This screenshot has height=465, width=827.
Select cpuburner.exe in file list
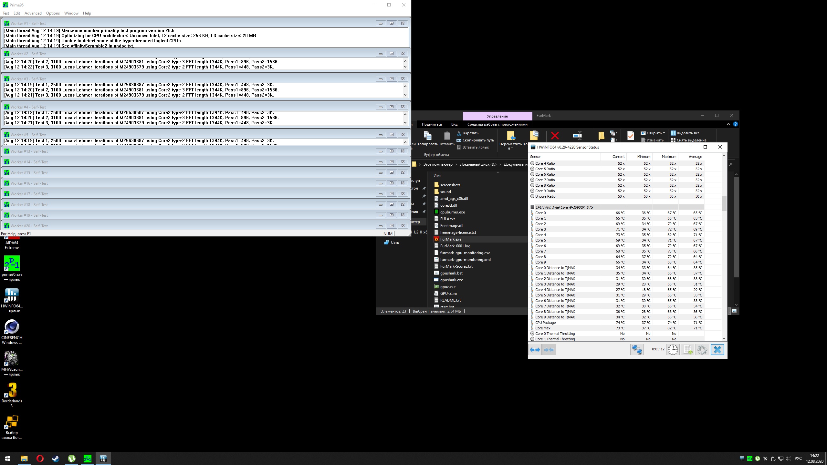452,212
